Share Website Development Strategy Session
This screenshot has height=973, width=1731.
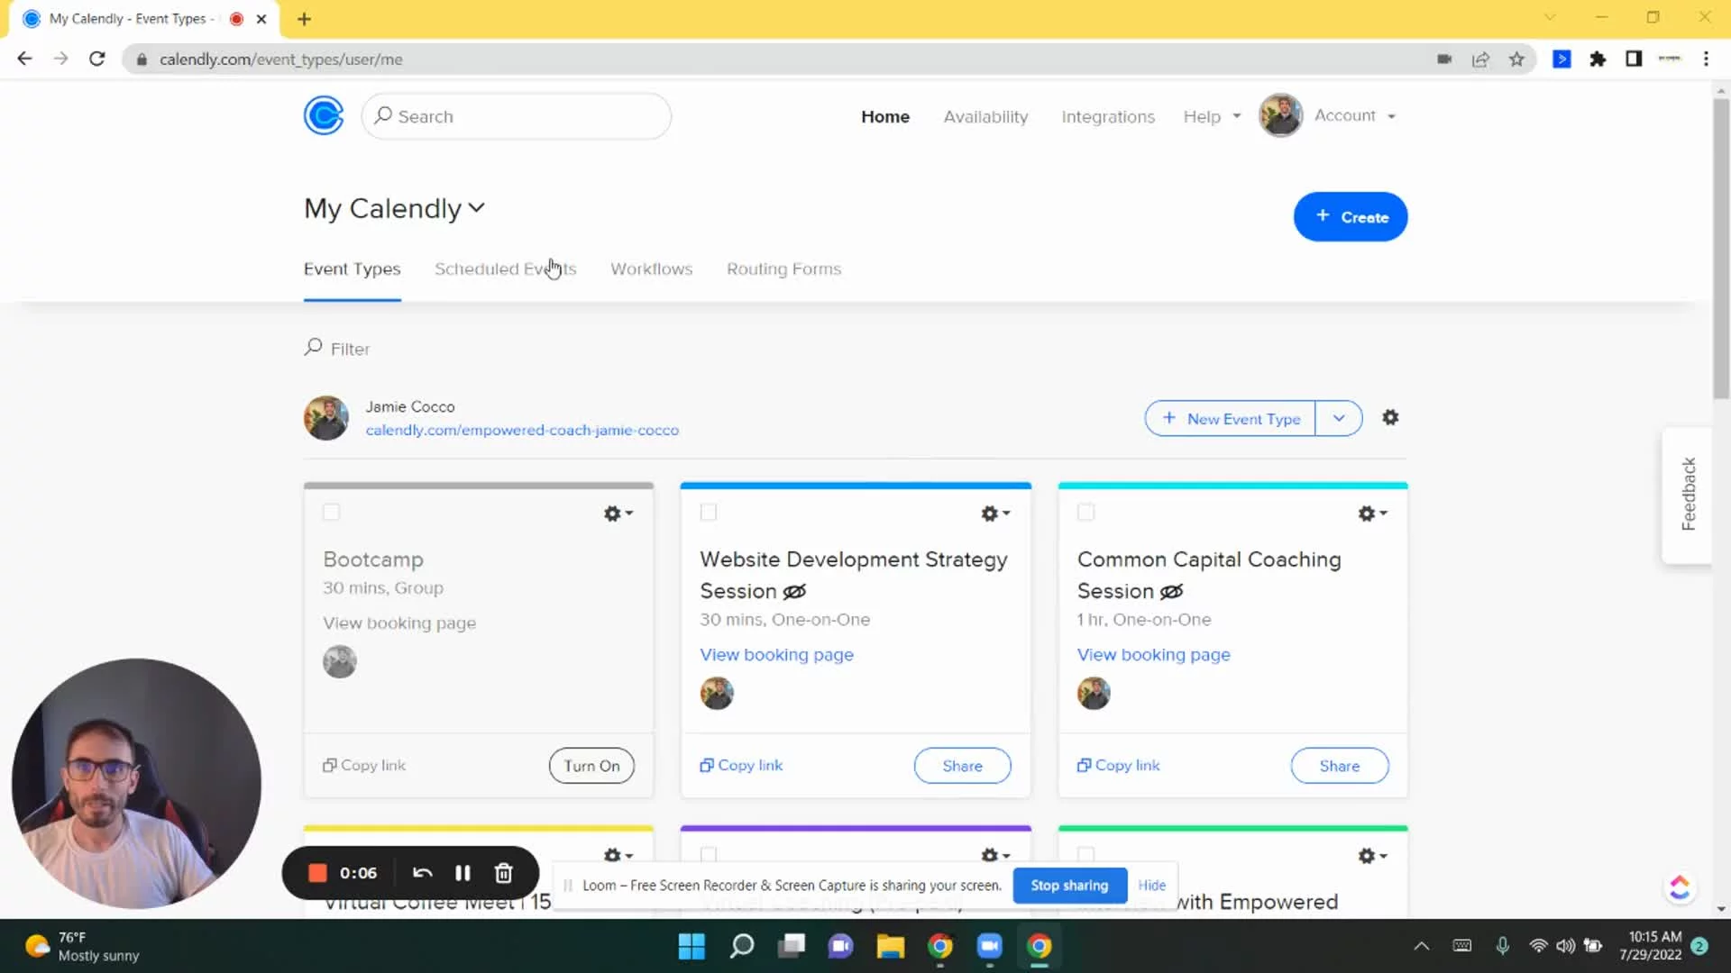[962, 766]
